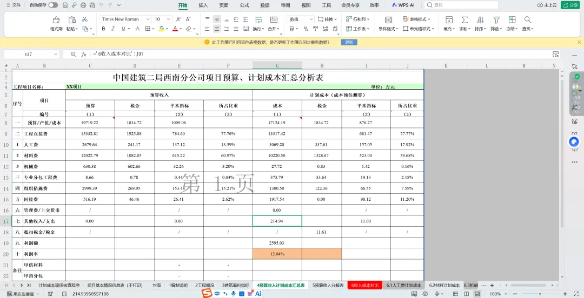Expand the borders dropdown arrow
This screenshot has height=298, width=584.
tap(153, 29)
